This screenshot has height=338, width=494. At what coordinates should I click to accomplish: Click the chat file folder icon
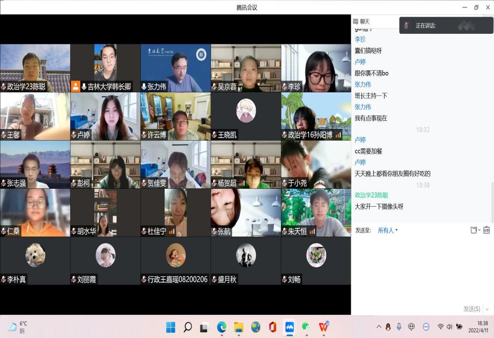pos(474,230)
